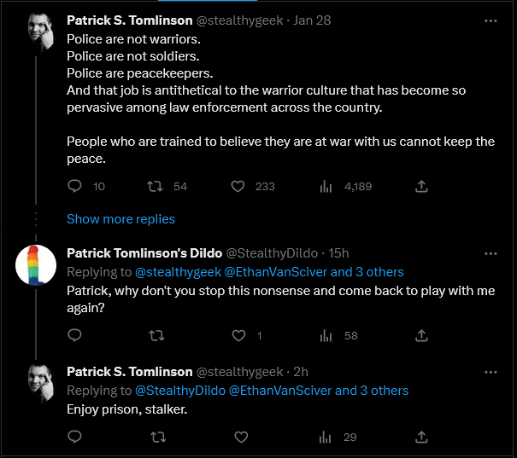Show more replies in the thread
Viewport: 517px width, 458px height.
click(120, 219)
